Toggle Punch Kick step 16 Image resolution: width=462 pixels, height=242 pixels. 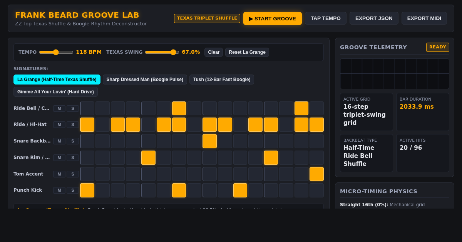pos(317,191)
